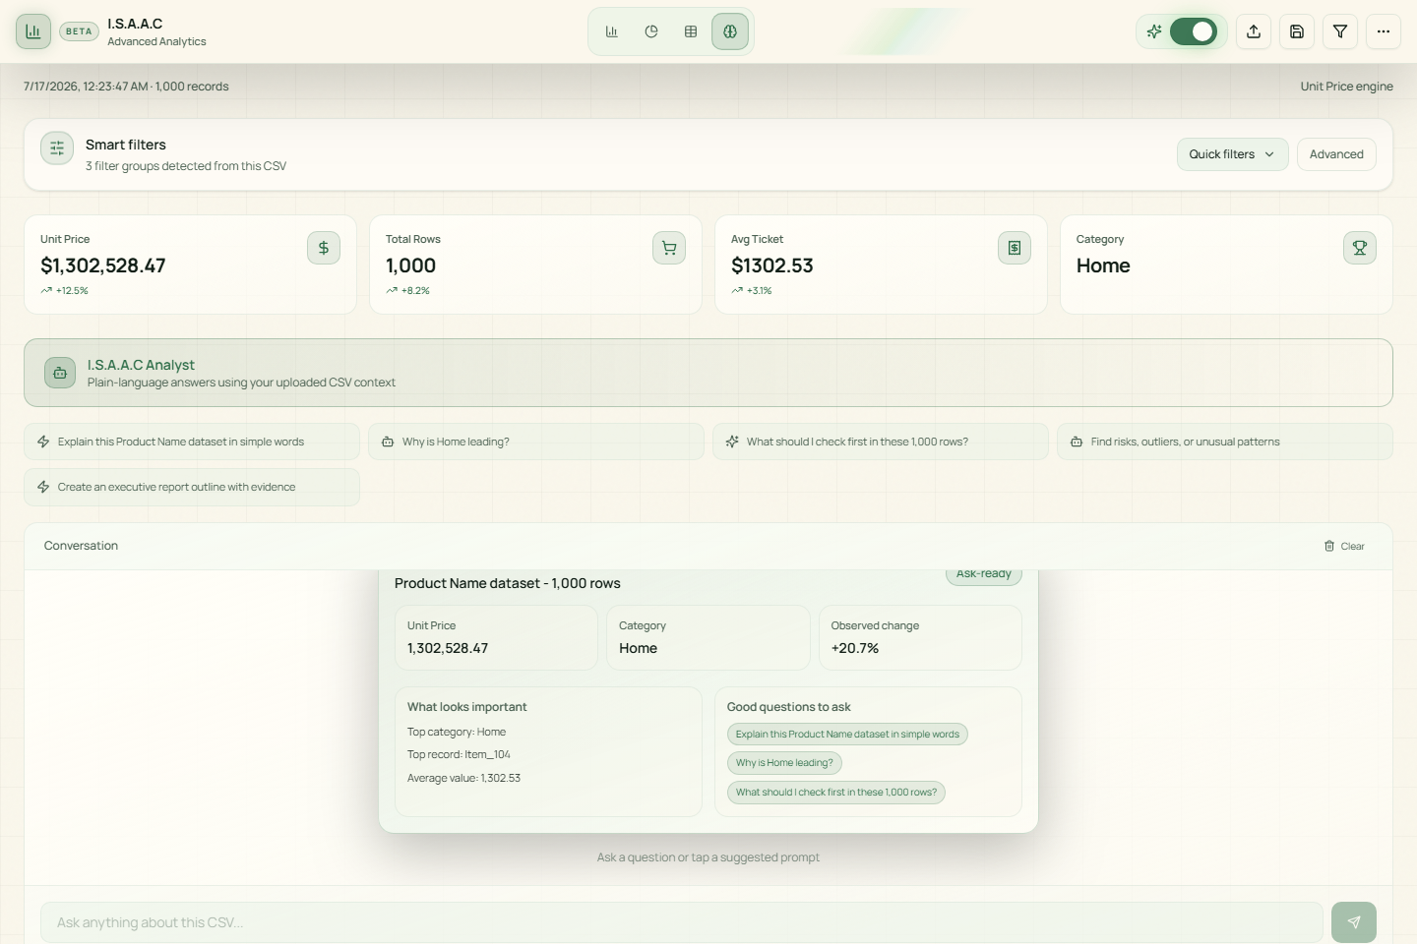Open the more options ellipsis menu
Screen dimensions: 1417x944
point(1384,31)
